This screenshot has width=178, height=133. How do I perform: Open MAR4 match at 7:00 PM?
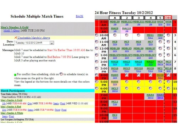[x=150, y=95]
